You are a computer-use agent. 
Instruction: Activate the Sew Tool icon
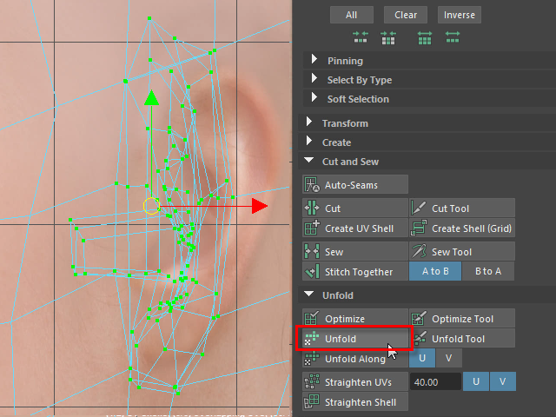tap(419, 252)
